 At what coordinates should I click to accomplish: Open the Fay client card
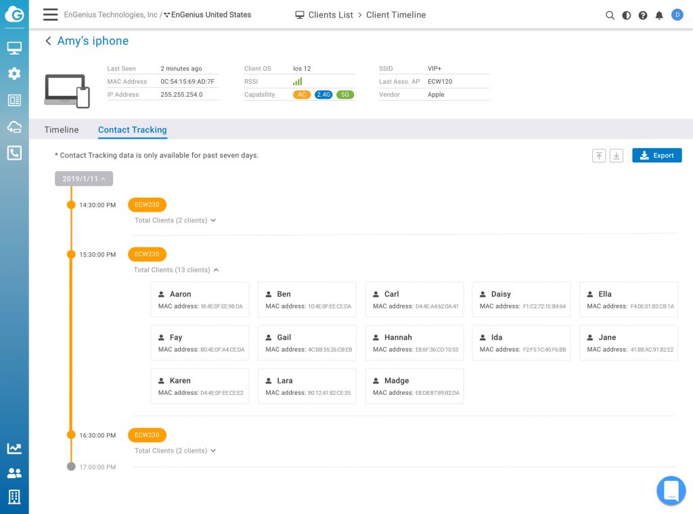click(x=200, y=343)
